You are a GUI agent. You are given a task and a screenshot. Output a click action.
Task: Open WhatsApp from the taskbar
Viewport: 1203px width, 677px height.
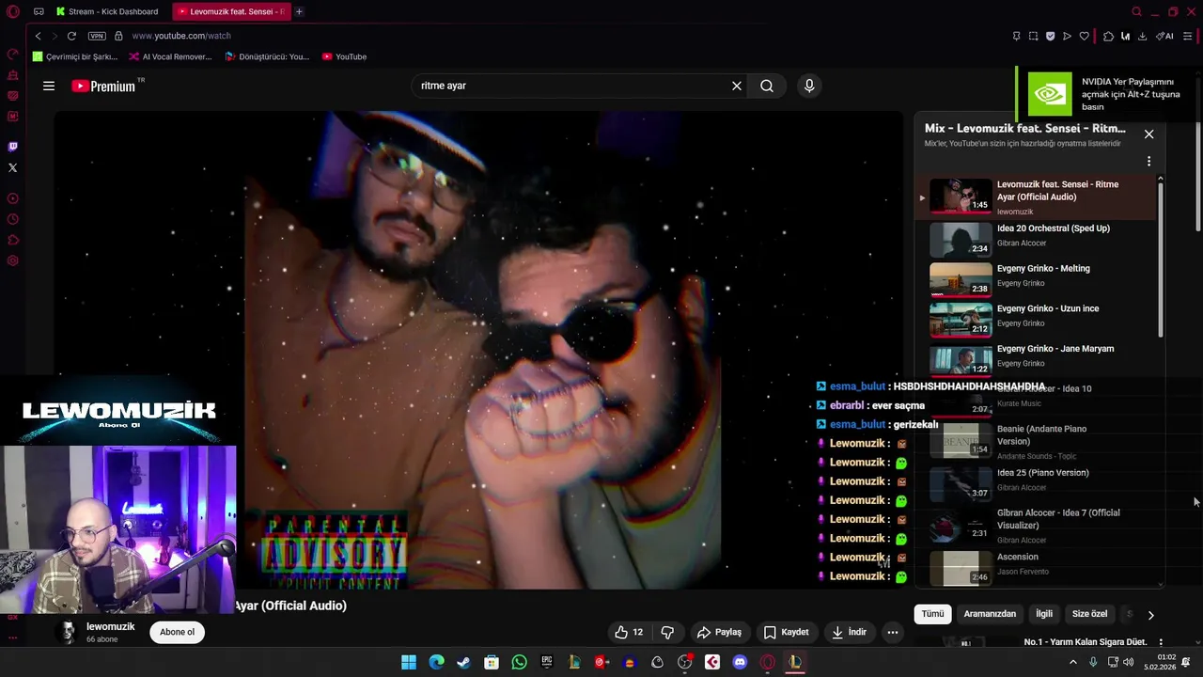click(520, 662)
